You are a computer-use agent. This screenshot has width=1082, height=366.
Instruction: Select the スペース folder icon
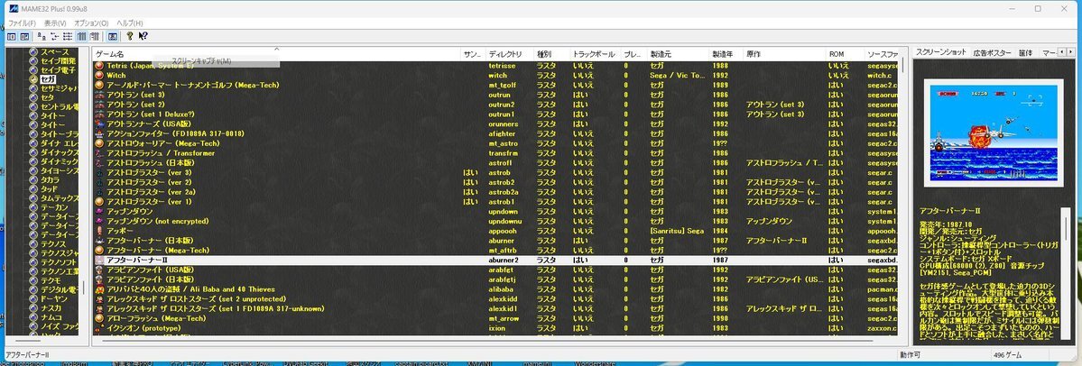pyautogui.click(x=33, y=51)
